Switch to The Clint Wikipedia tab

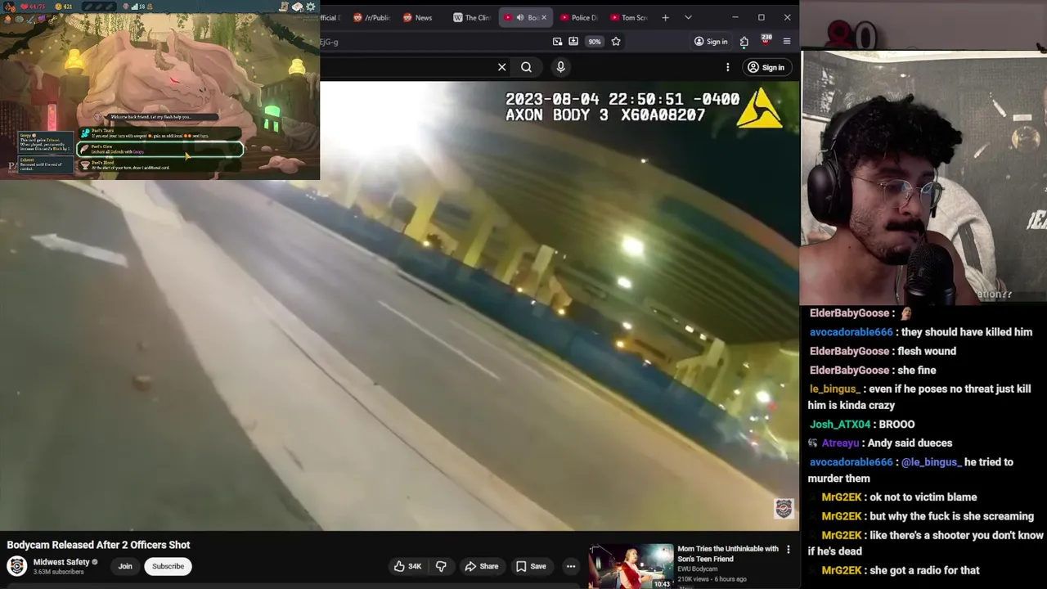click(471, 17)
